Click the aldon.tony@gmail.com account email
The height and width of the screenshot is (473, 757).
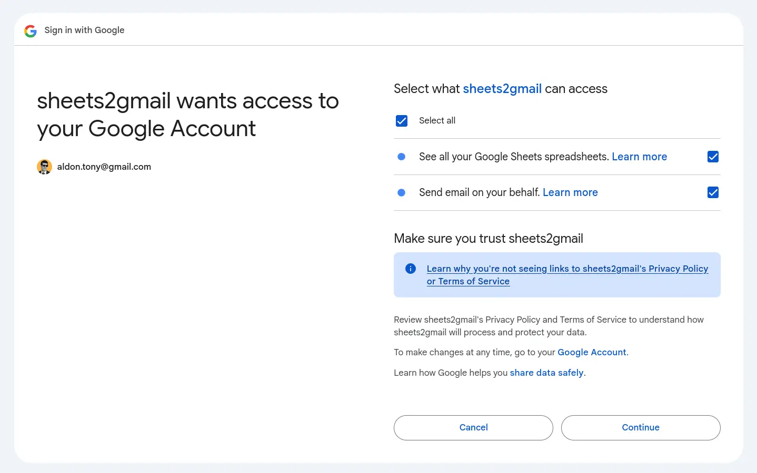[104, 167]
